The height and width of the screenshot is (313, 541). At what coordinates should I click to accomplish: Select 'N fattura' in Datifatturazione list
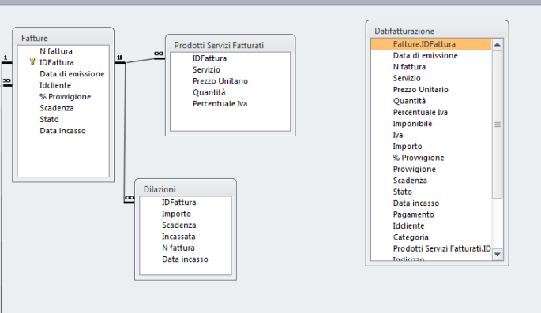409,67
